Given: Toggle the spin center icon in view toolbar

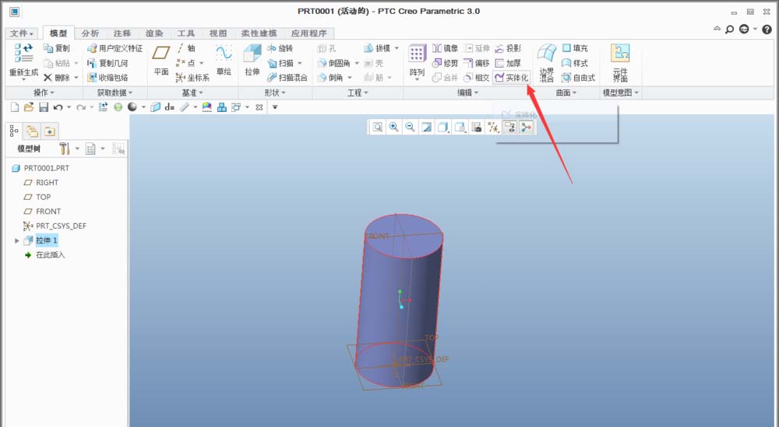Looking at the screenshot, I should point(526,128).
